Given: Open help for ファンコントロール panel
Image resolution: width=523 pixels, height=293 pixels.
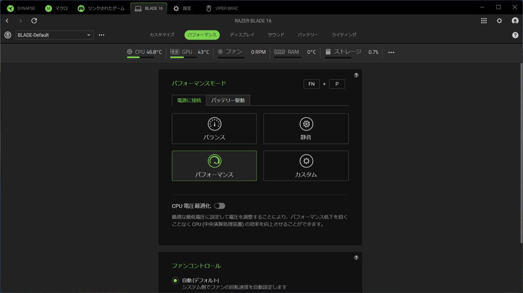Looking at the screenshot, I should 356,258.
